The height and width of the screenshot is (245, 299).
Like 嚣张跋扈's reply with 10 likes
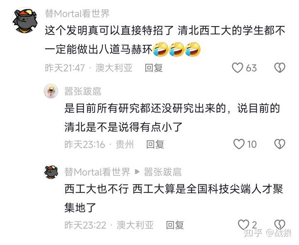(x=239, y=144)
